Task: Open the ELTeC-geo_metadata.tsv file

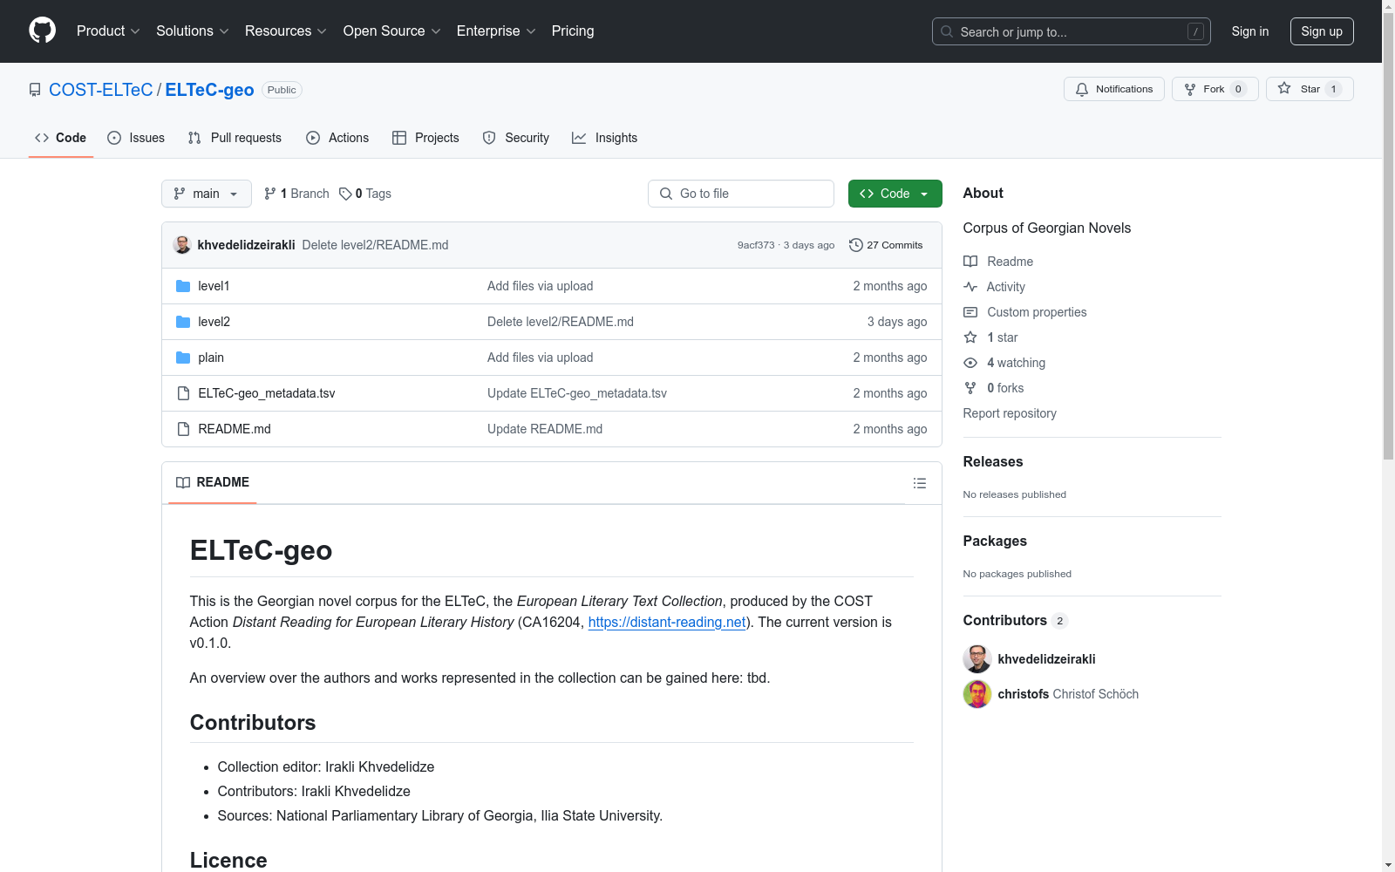Action: (267, 393)
